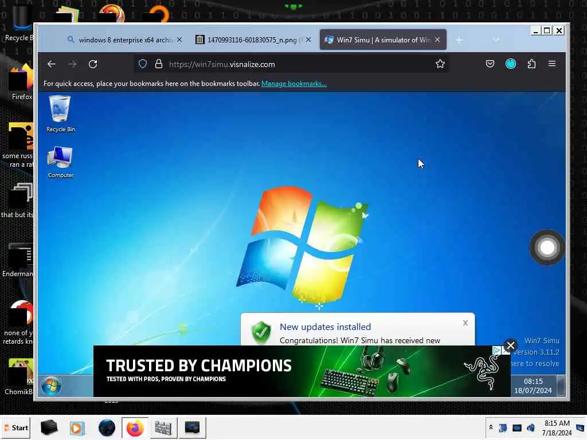The height and width of the screenshot is (440, 587).
Task: Open the Manage bookmarks link
Action: [294, 84]
